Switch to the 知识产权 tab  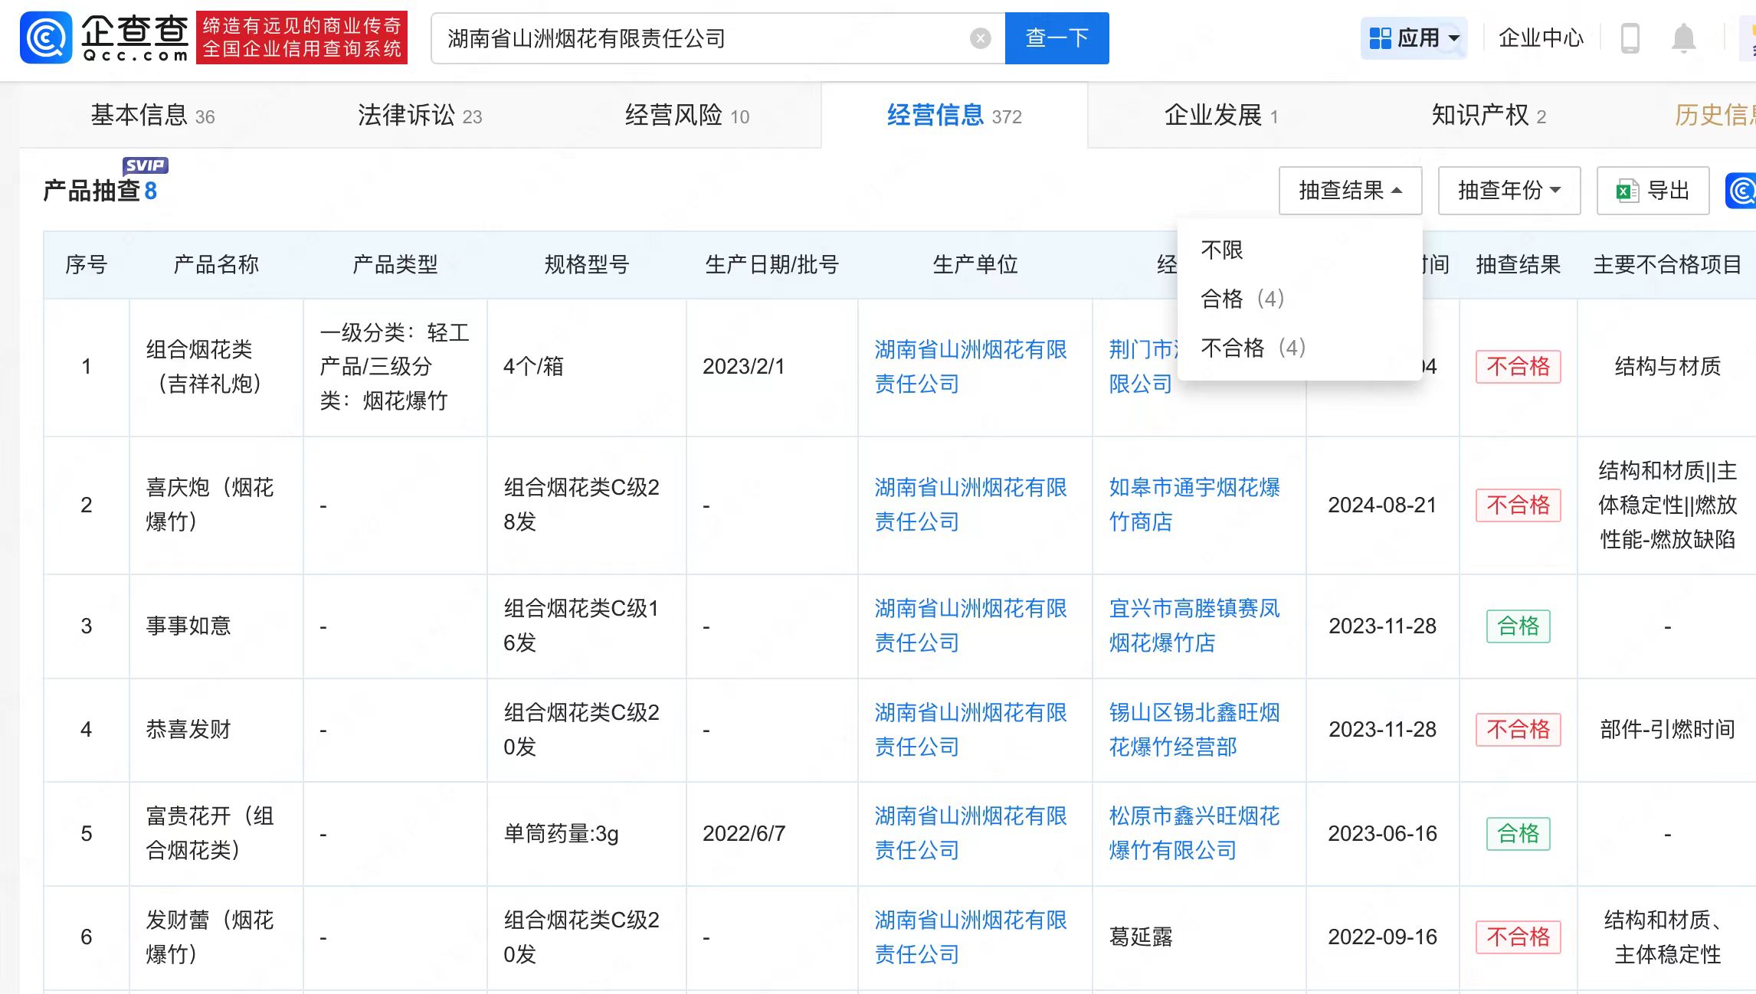coord(1489,116)
